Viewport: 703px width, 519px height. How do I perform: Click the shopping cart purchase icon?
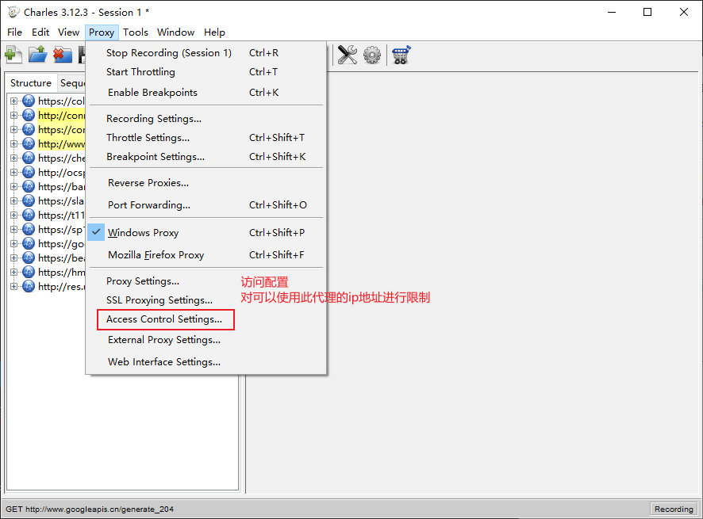[401, 55]
